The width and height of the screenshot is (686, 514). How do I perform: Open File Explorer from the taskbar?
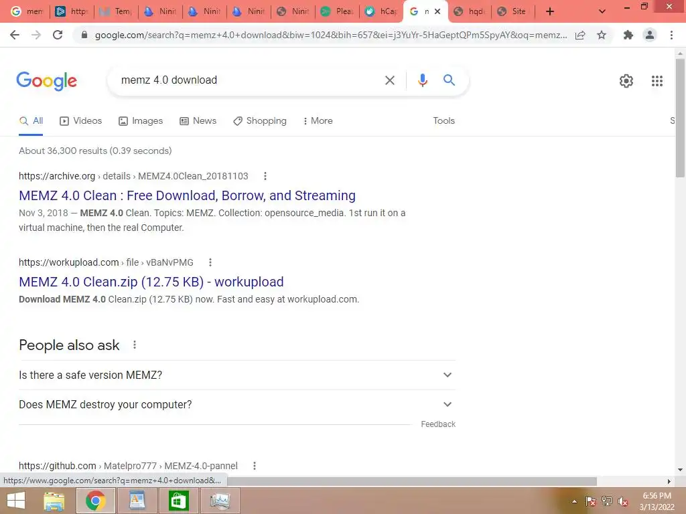click(54, 501)
